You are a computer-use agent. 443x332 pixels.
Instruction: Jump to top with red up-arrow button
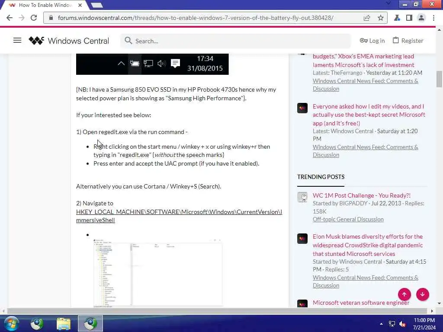click(404, 294)
